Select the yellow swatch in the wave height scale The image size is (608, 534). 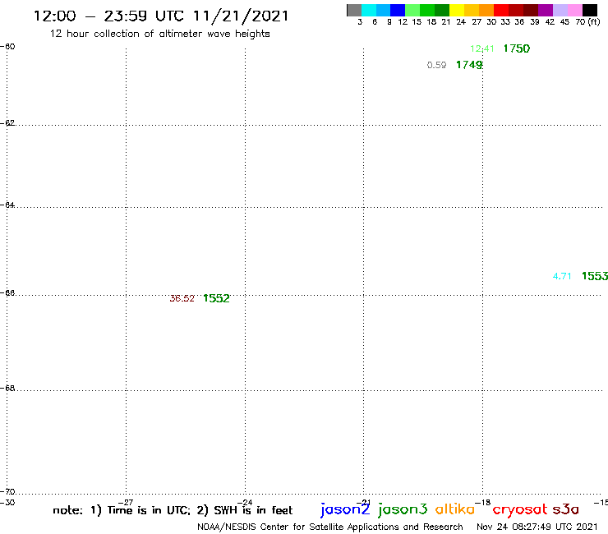coord(457,10)
